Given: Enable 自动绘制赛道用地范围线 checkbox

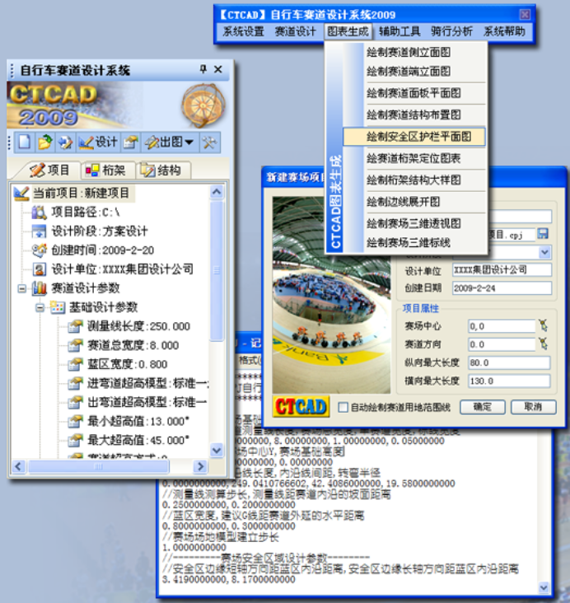Looking at the screenshot, I should (343, 407).
